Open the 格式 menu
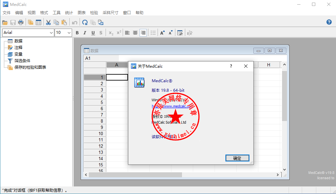The width and height of the screenshot is (336, 194). 44,12
